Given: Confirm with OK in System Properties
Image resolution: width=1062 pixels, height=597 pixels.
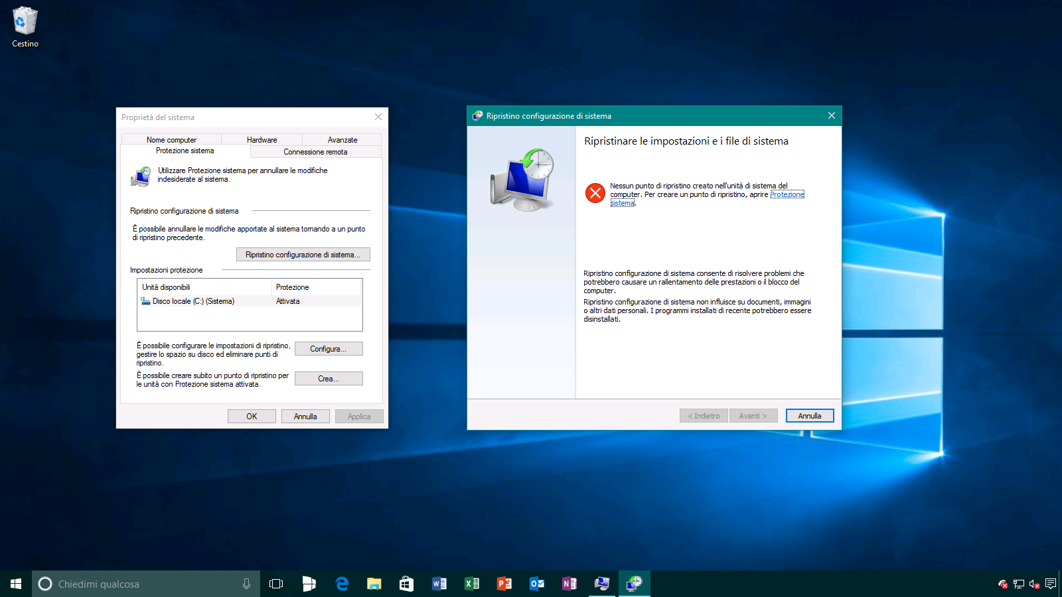Looking at the screenshot, I should point(252,417).
